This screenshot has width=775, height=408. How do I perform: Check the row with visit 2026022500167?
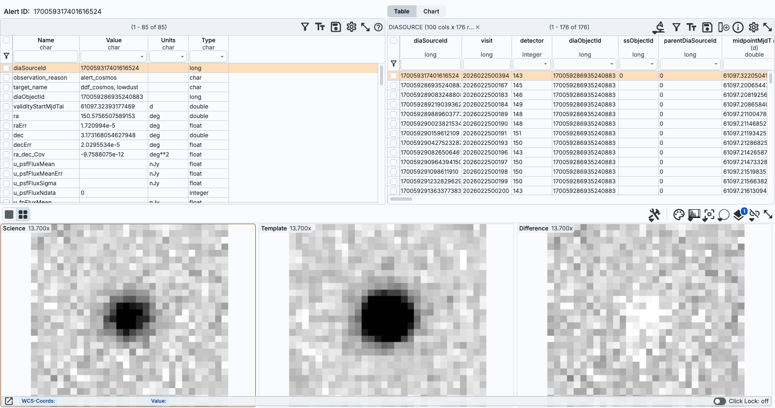pyautogui.click(x=393, y=85)
